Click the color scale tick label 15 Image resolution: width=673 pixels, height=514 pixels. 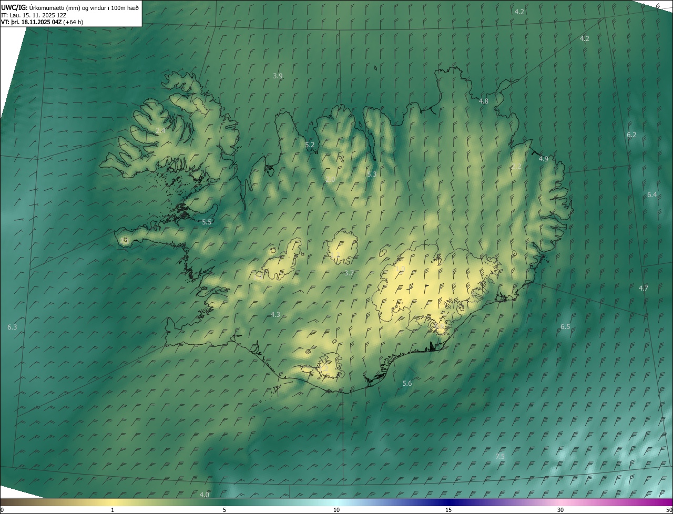pyautogui.click(x=448, y=510)
